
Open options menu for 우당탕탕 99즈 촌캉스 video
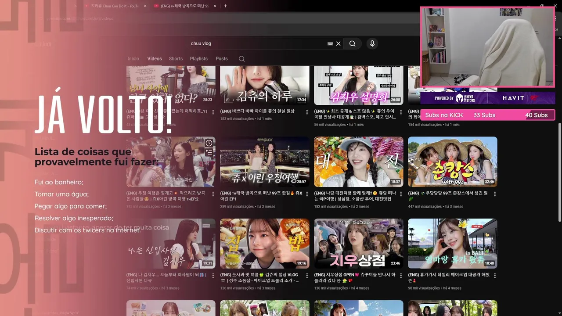pos(495,194)
